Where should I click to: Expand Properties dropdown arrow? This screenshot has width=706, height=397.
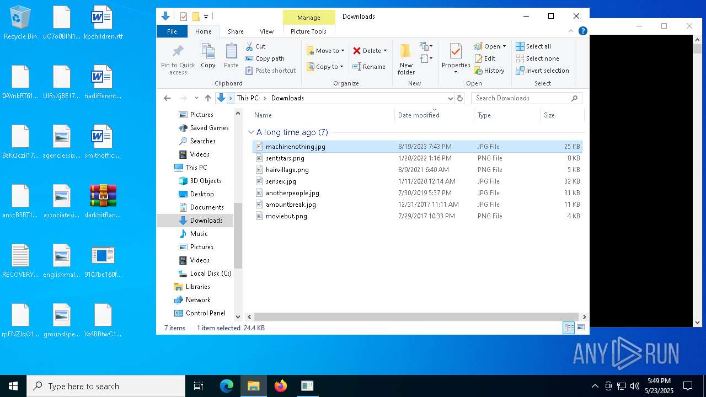coord(456,72)
